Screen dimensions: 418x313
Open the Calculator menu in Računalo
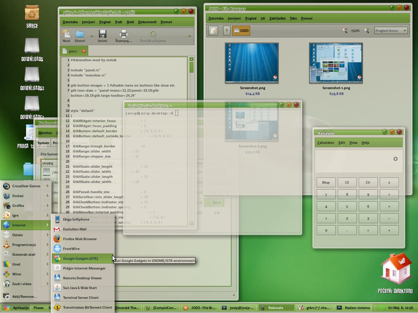point(325,143)
